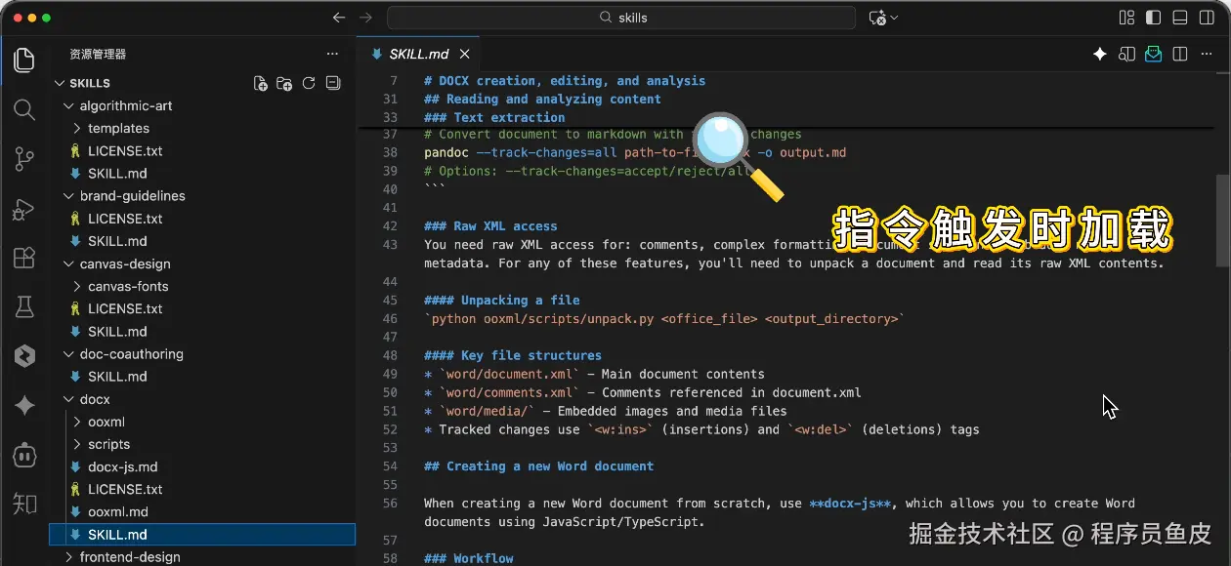Open the Run and Debug view
The width and height of the screenshot is (1231, 566).
tap(24, 208)
